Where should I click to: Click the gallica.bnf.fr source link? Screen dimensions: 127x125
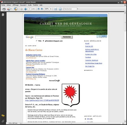pyautogui.click(x=42, y=100)
